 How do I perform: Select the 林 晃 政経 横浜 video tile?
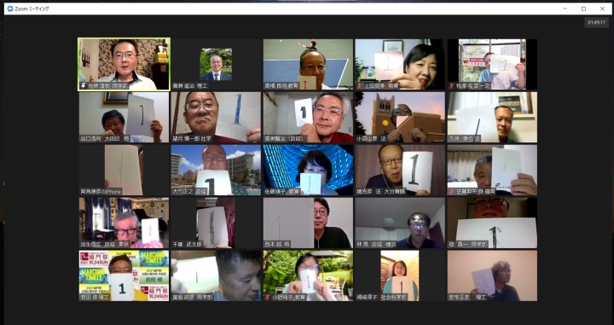(x=400, y=223)
